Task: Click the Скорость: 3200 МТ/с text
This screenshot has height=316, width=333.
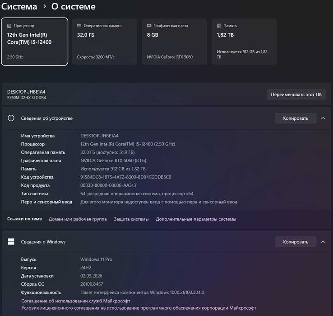Action: [96, 57]
